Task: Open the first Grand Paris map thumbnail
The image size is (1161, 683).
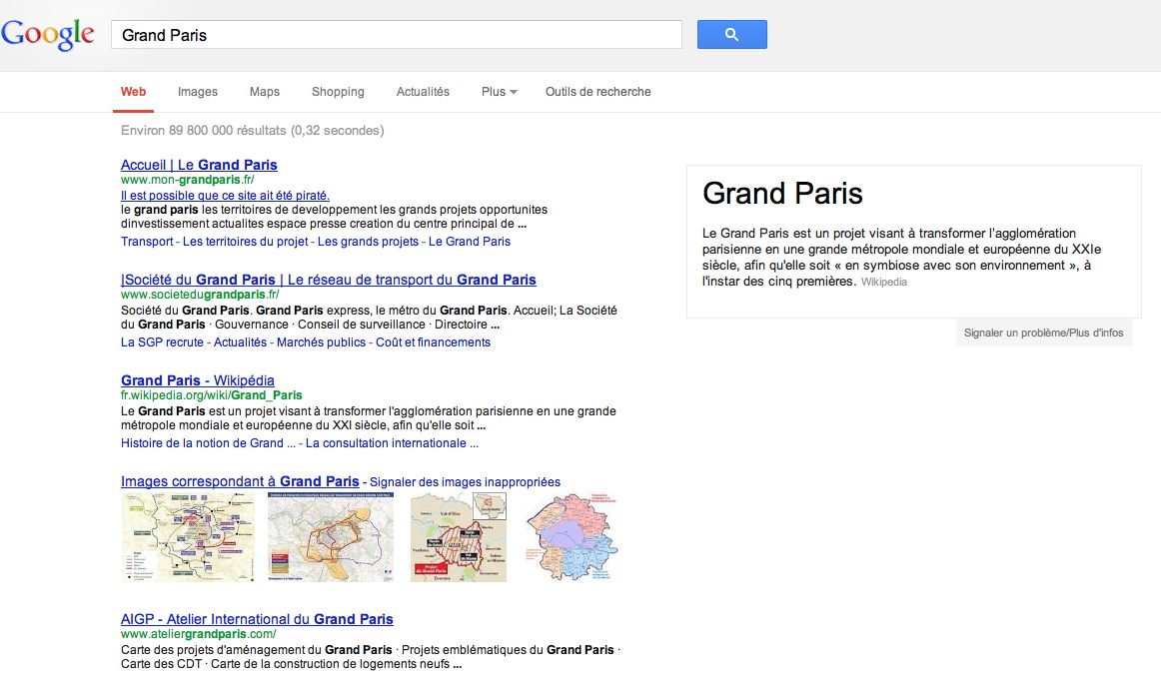Action: pyautogui.click(x=188, y=537)
